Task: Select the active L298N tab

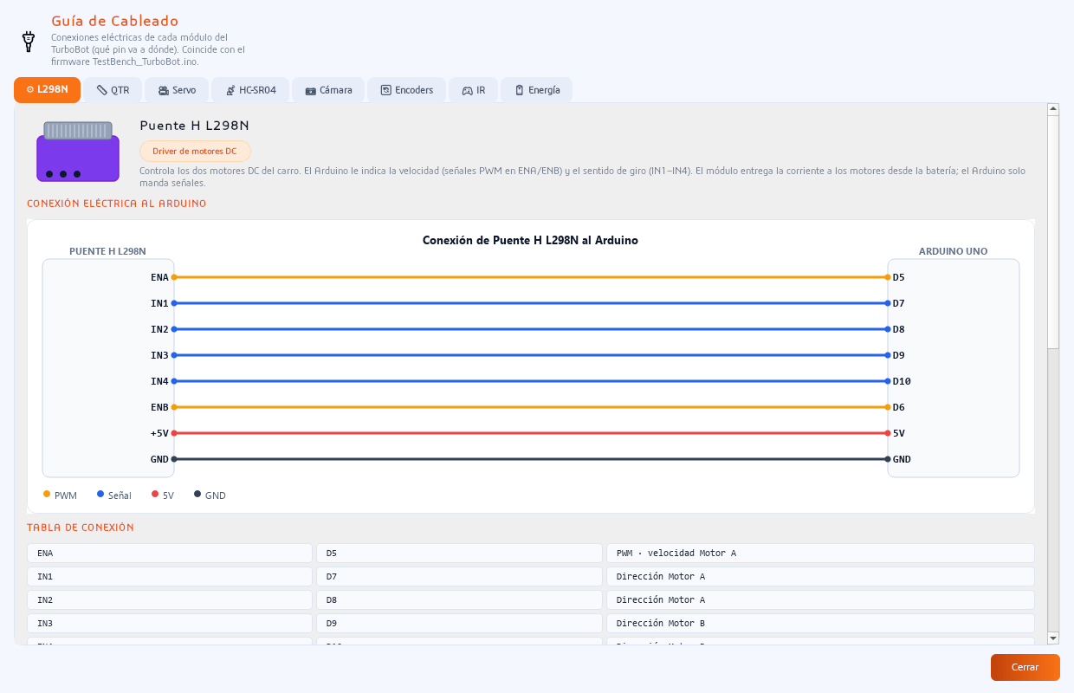Action: click(x=47, y=90)
